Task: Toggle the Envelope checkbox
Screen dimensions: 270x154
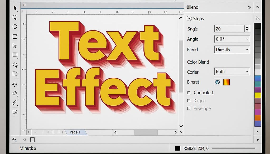Action: [189, 108]
